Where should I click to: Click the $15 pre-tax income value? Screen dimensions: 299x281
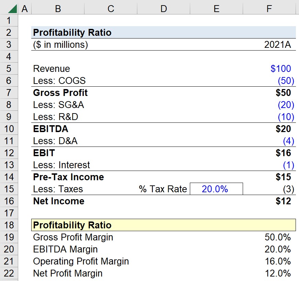pyautogui.click(x=283, y=177)
